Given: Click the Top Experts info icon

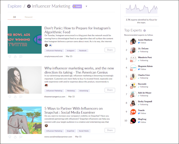Looking at the screenshot, I should tap(145, 31).
